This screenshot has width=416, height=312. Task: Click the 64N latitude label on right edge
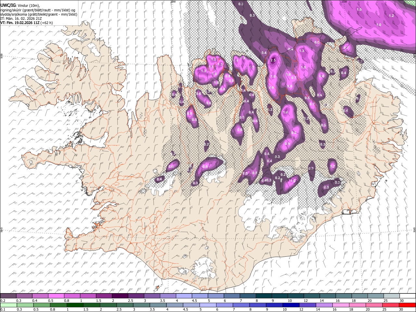414,229
